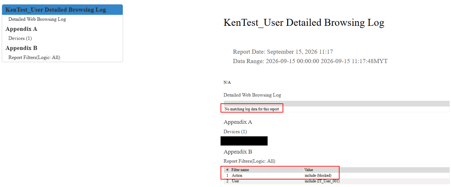Click the redacted black device entry

pyautogui.click(x=244, y=141)
